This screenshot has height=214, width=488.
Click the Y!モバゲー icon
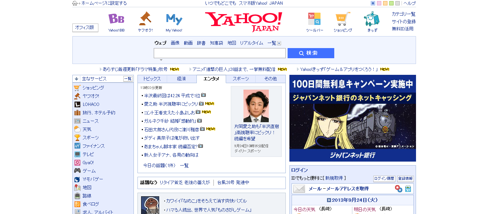coord(77,179)
